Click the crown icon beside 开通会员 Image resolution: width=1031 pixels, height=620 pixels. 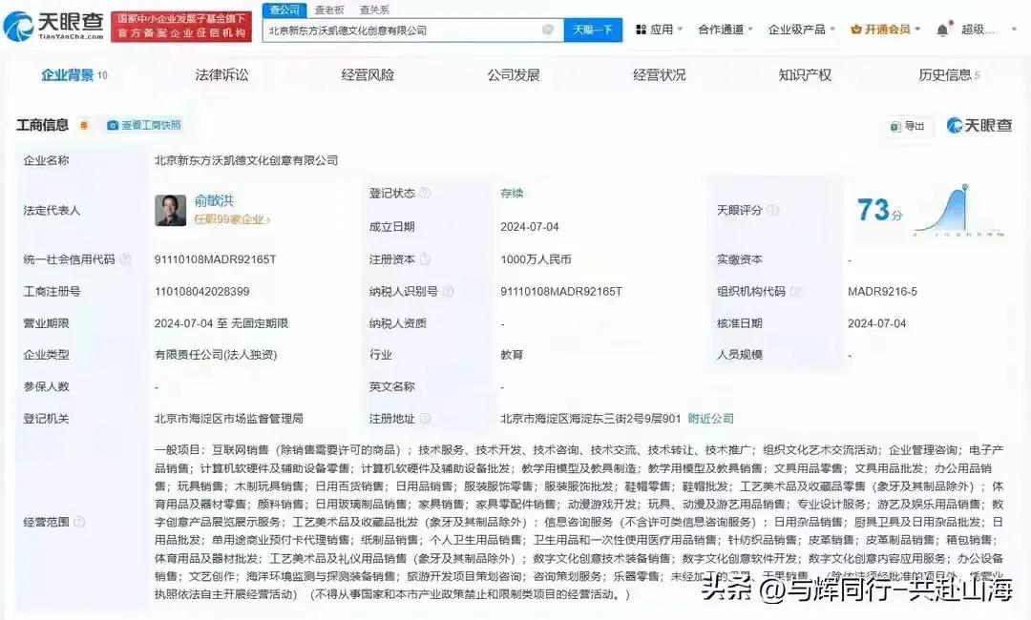[x=856, y=30]
